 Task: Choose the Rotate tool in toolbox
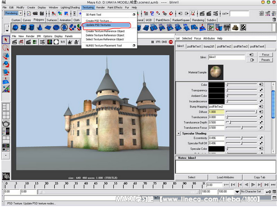click(6, 64)
